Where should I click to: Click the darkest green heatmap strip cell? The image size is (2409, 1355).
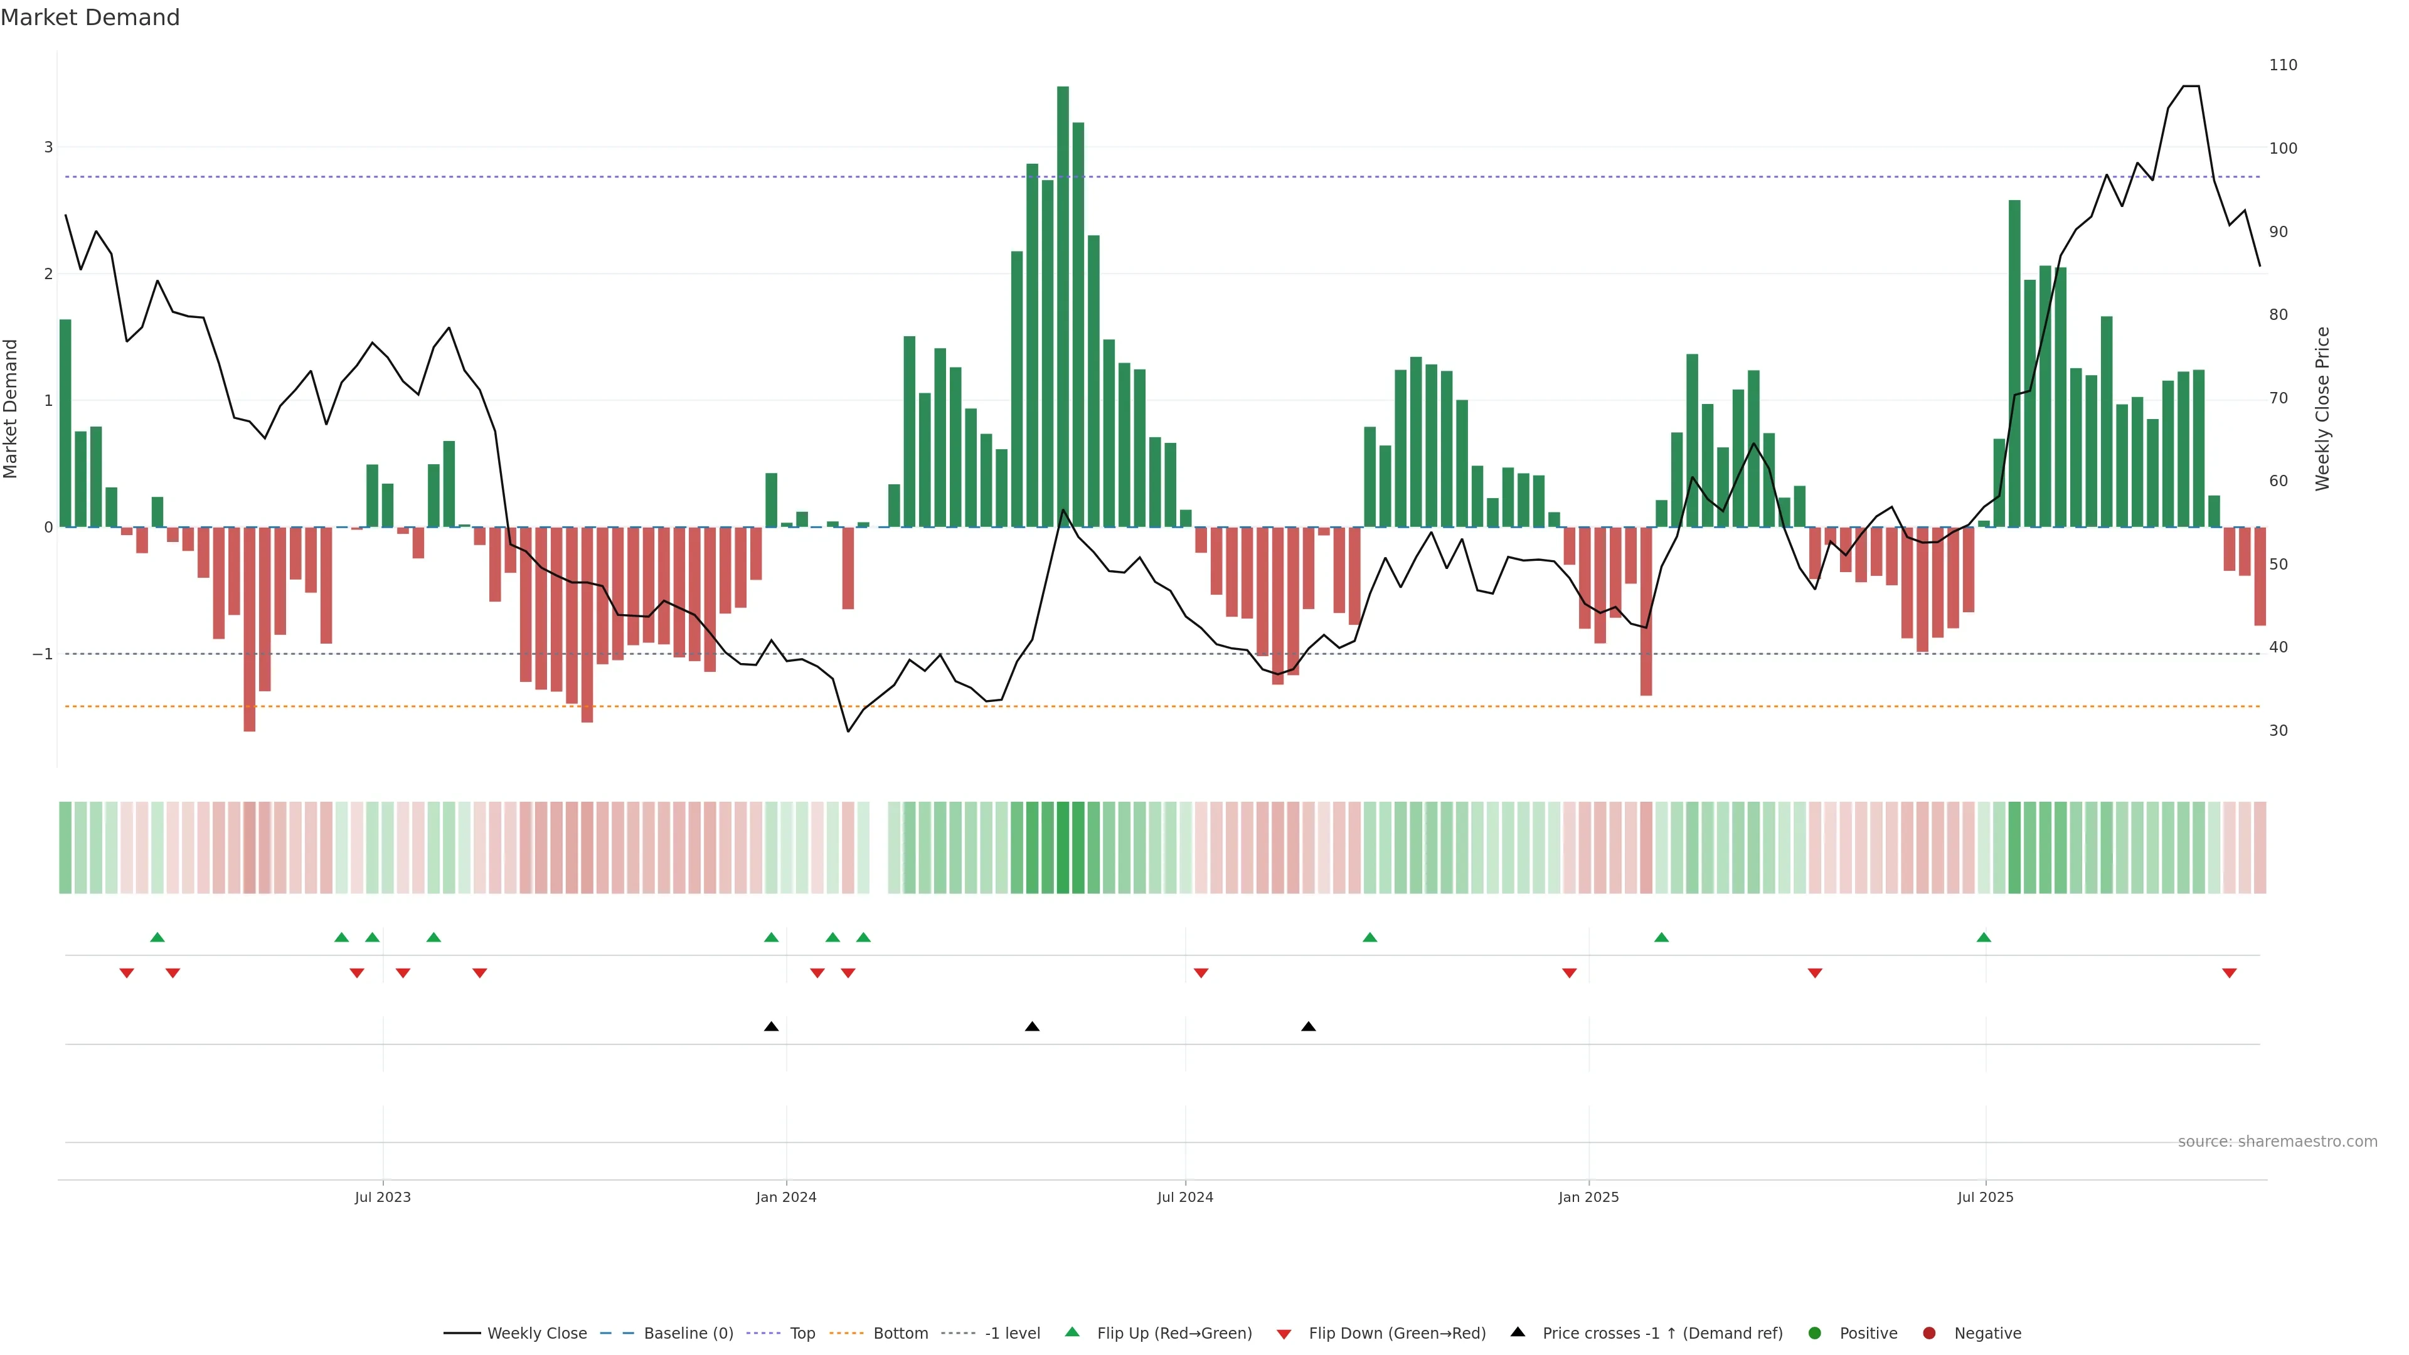pos(1062,848)
